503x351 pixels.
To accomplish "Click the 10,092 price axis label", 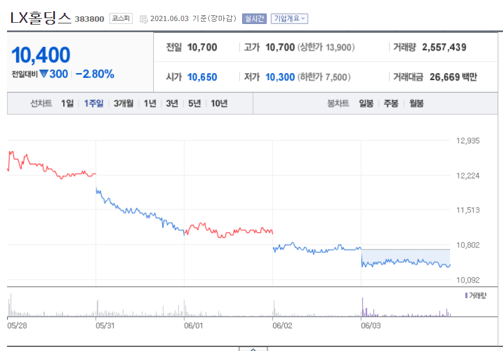I will pyautogui.click(x=468, y=280).
